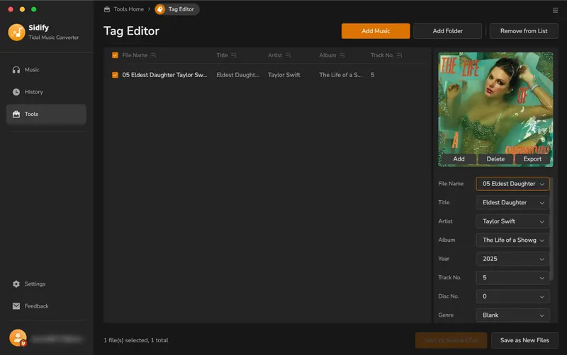Click the Remove from List button
The height and width of the screenshot is (355, 567).
click(x=524, y=31)
